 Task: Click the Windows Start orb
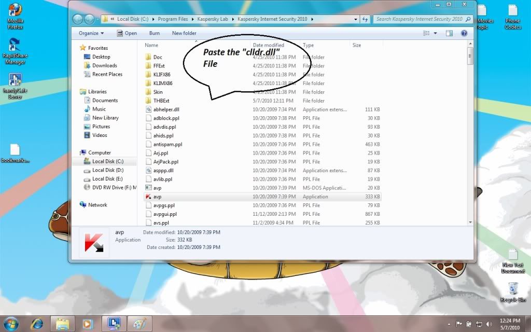pos(11,324)
